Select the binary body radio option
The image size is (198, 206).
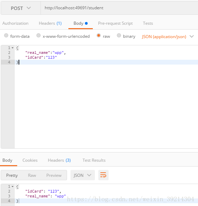[119, 35]
